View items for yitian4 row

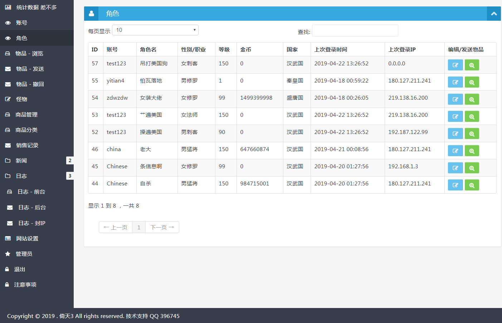click(472, 82)
